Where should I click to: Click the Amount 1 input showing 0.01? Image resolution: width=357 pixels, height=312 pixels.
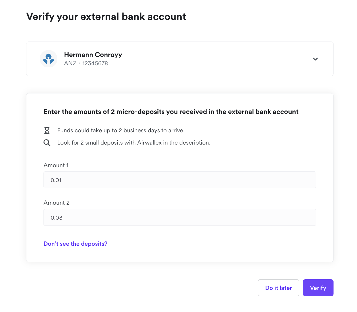pyautogui.click(x=180, y=180)
